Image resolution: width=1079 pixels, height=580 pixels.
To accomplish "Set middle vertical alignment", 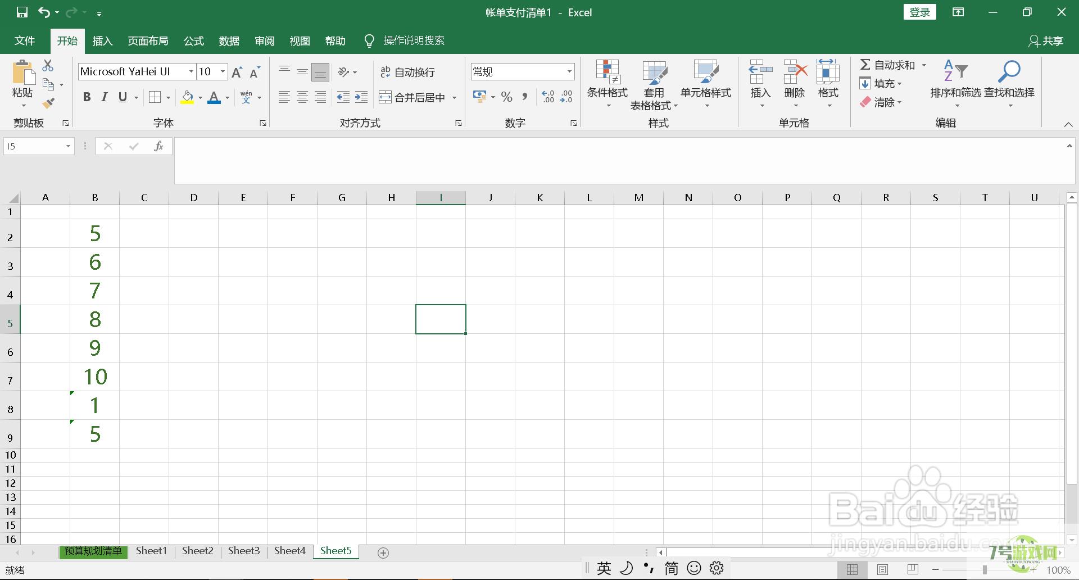I will click(x=302, y=72).
